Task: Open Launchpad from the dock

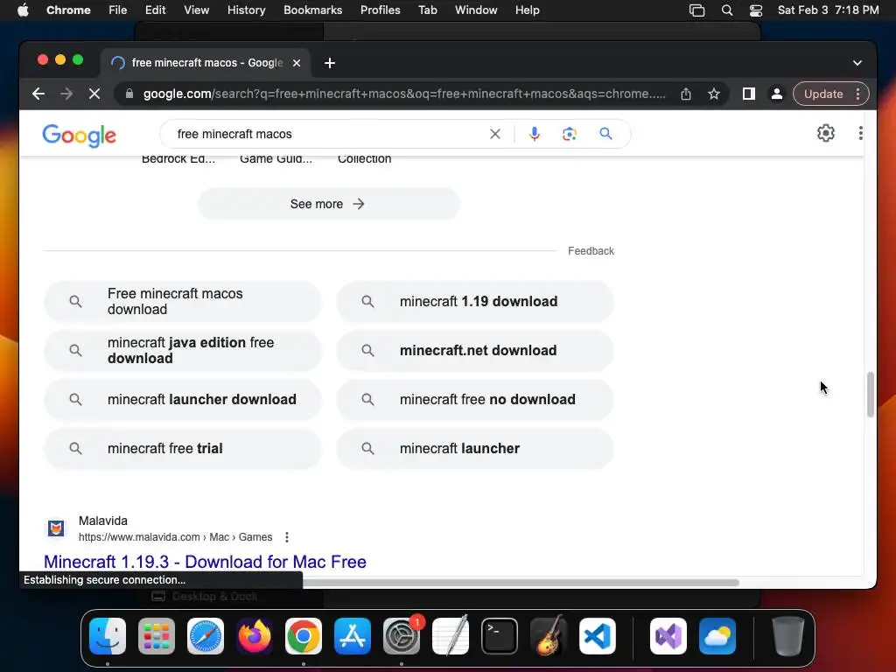Action: pyautogui.click(x=157, y=636)
